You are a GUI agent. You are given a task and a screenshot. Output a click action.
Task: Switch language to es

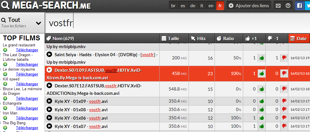point(183,6)
